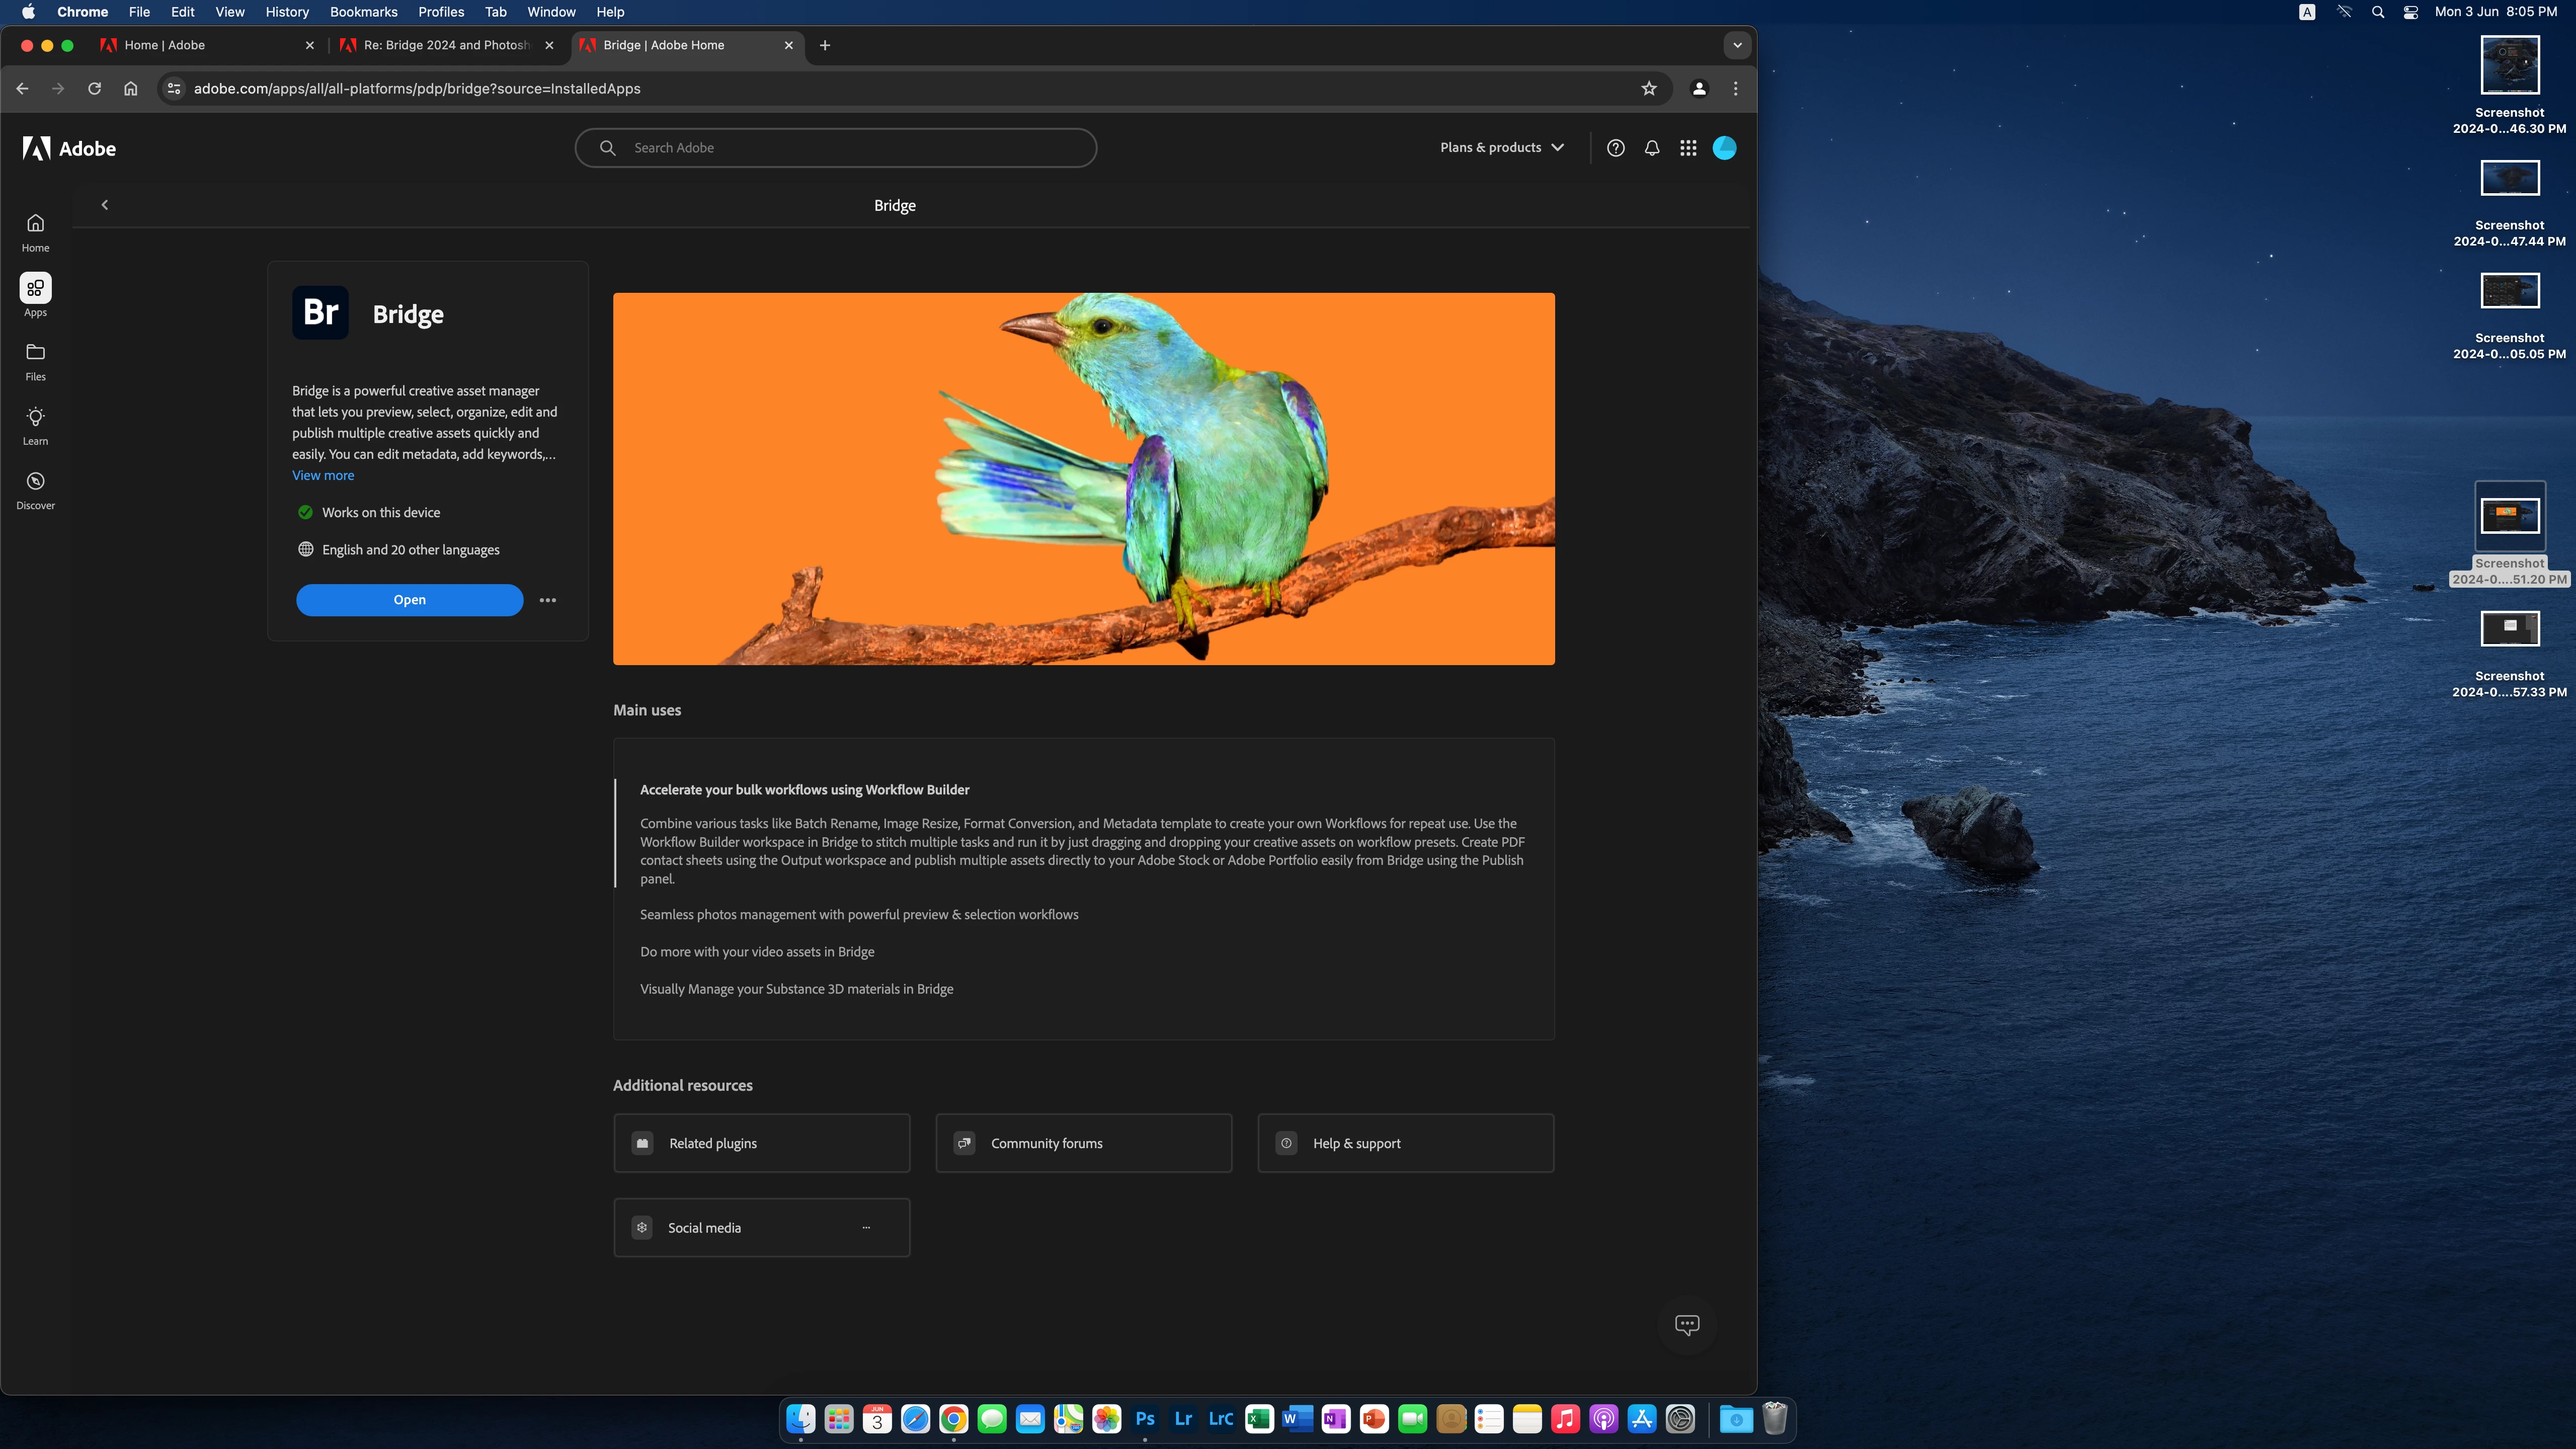
Task: Open Discover in the sidebar
Action: point(35,490)
